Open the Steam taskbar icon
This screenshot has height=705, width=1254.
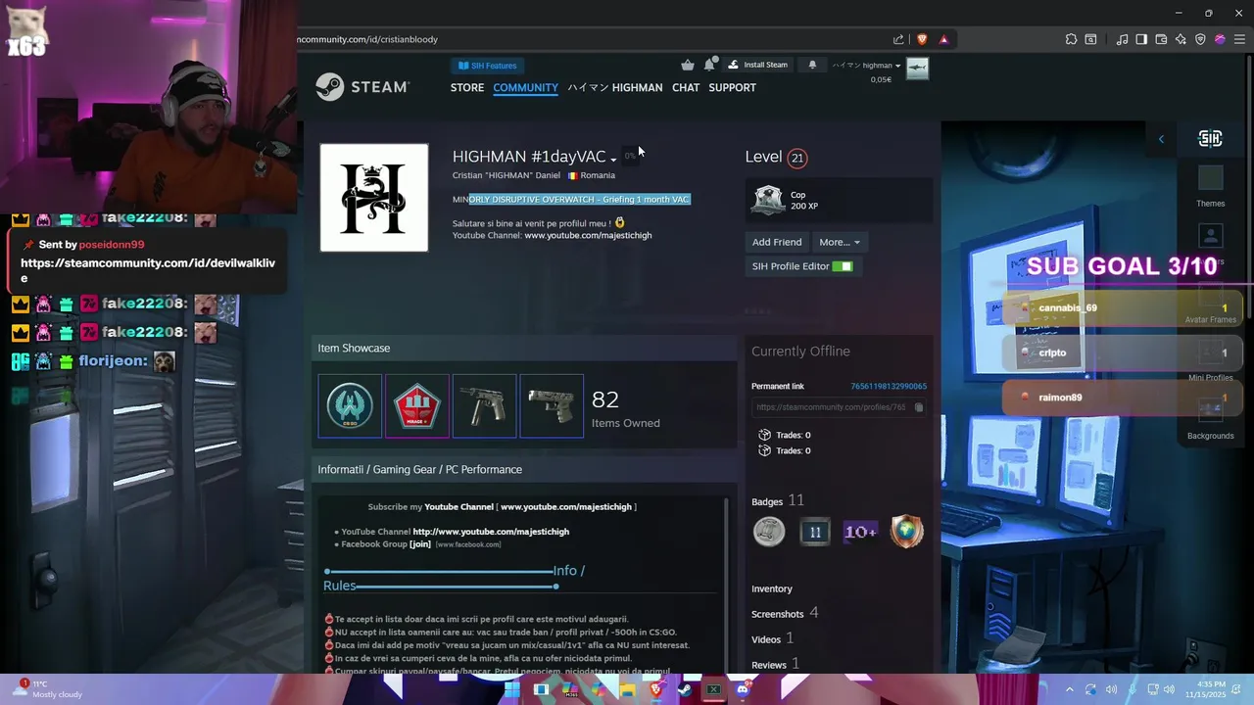[x=685, y=689]
